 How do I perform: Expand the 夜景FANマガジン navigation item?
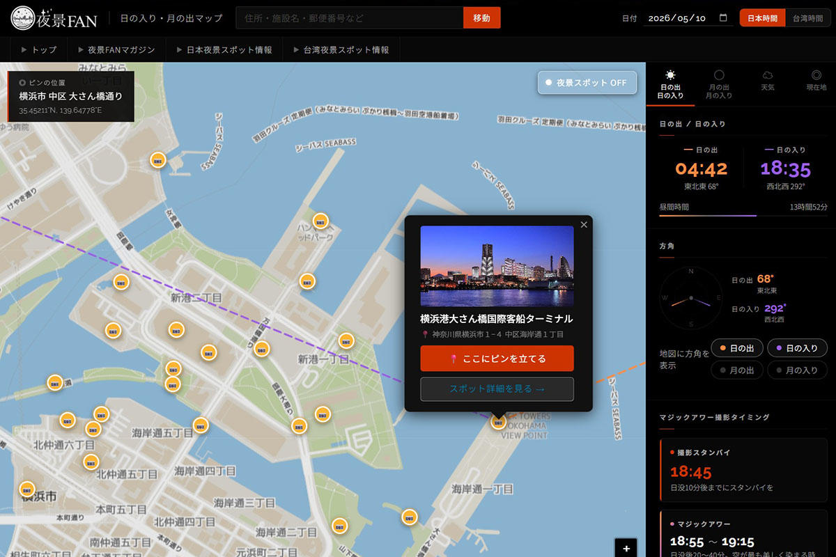click(x=116, y=50)
